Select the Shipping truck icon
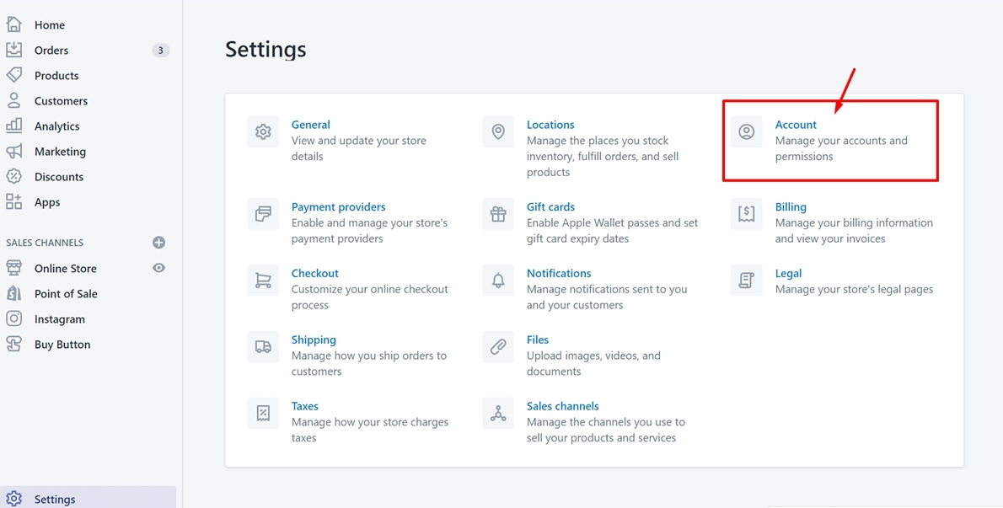Image resolution: width=1003 pixels, height=508 pixels. click(x=263, y=347)
